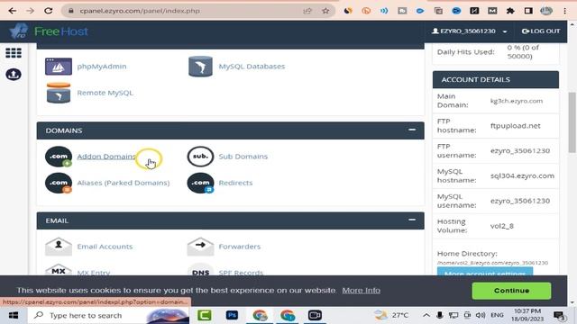Open the sidebar grid menu icon
Screen dimensions: 577x324
(x=14, y=53)
